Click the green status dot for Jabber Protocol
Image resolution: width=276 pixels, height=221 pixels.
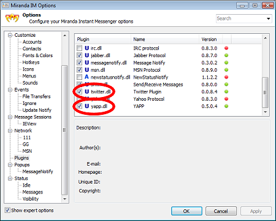click(226, 55)
